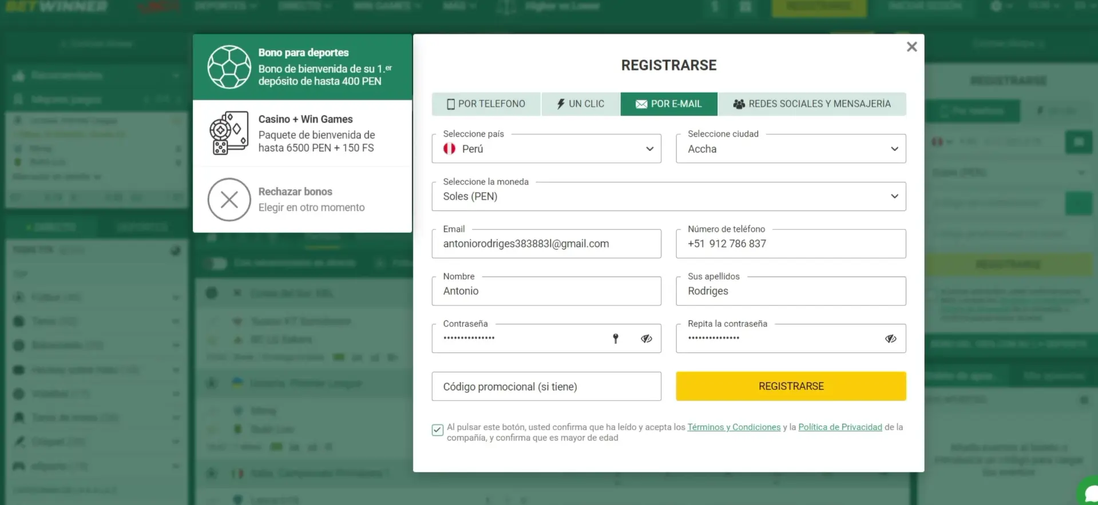Click the key icon to generate password
Image resolution: width=1098 pixels, height=505 pixels.
(x=616, y=339)
